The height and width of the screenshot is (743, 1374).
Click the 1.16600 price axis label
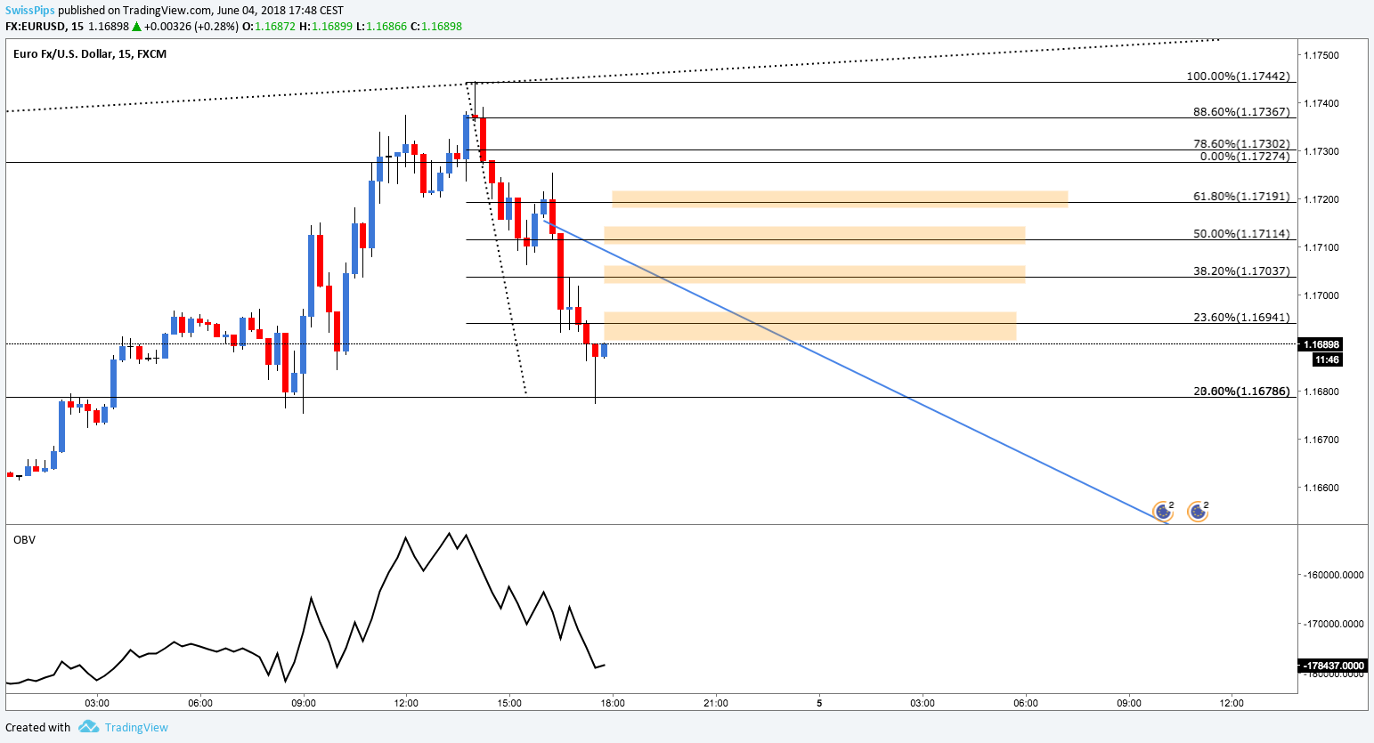[1321, 488]
